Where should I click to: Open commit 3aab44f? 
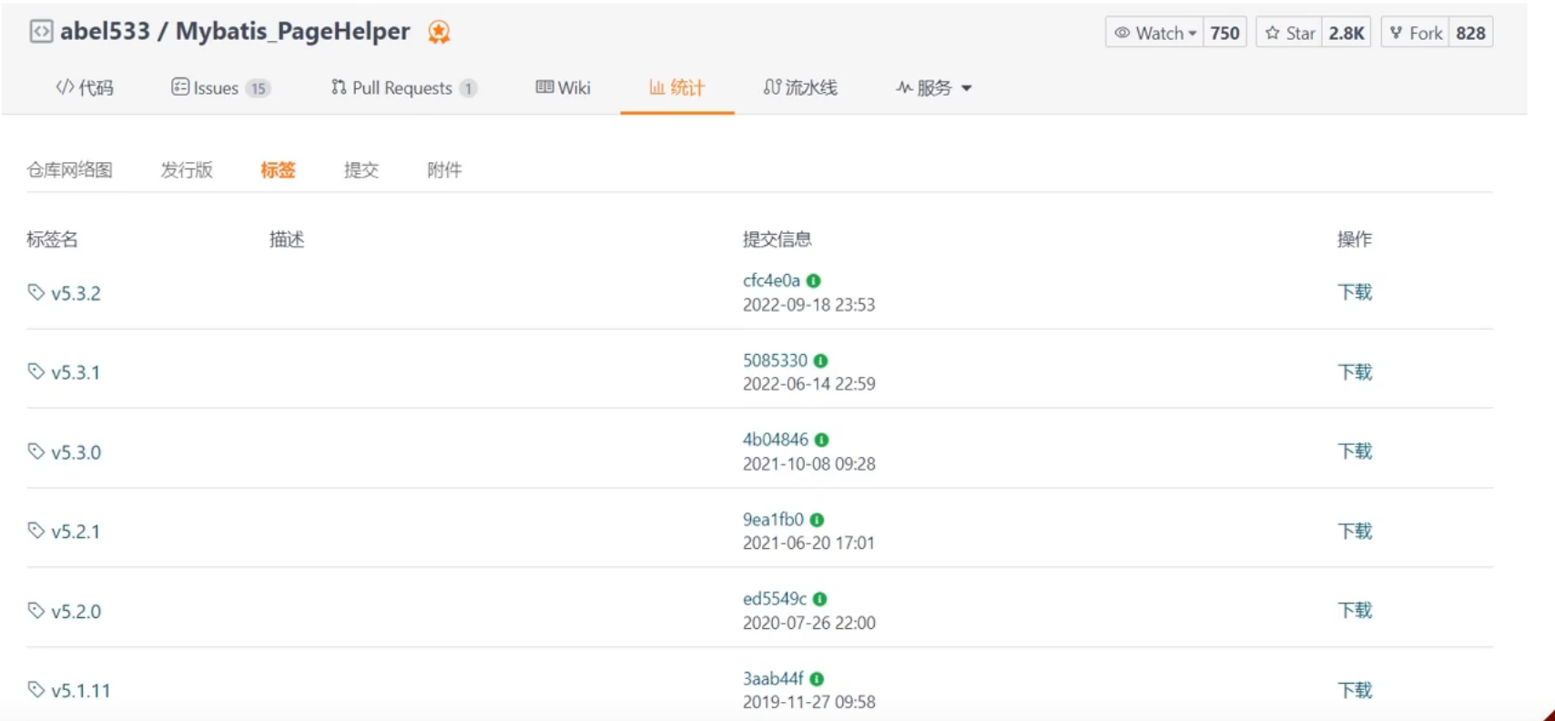pyautogui.click(x=773, y=679)
